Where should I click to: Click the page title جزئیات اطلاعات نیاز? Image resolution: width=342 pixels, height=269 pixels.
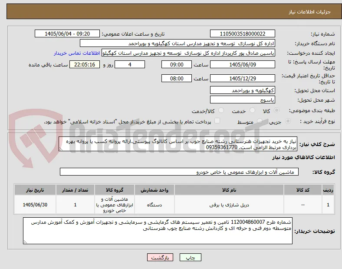[x=310, y=12]
